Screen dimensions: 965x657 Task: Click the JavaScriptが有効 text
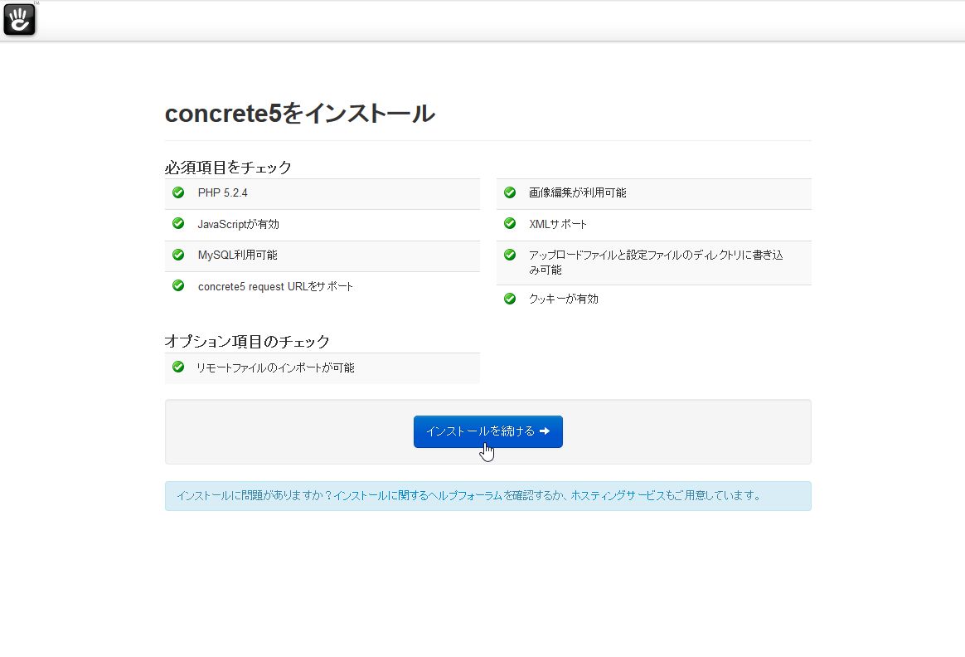238,224
